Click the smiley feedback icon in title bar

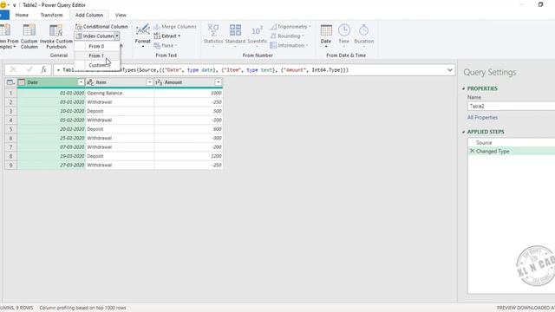[x=3, y=5]
